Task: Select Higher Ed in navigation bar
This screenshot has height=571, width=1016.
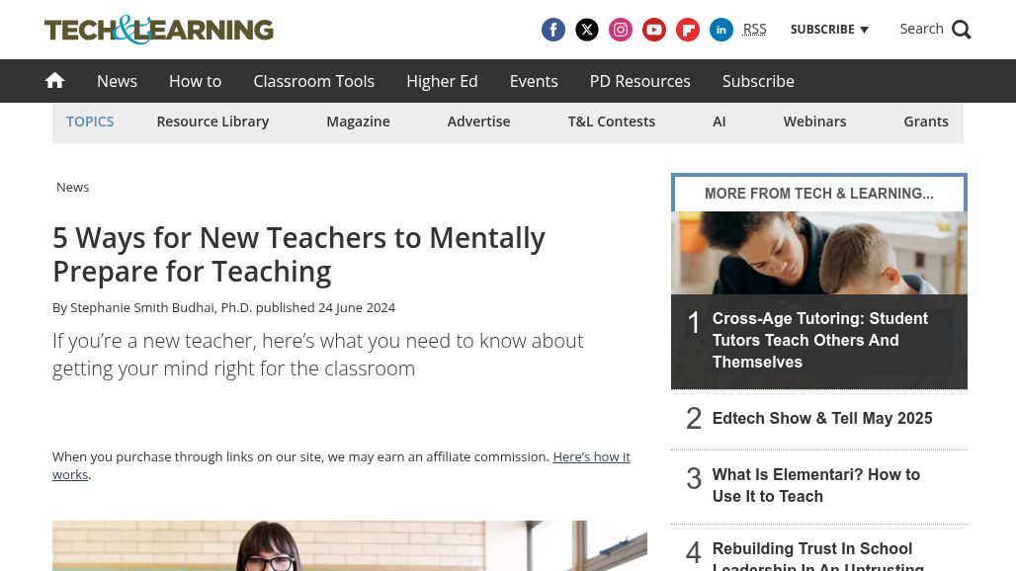Action: tap(442, 81)
